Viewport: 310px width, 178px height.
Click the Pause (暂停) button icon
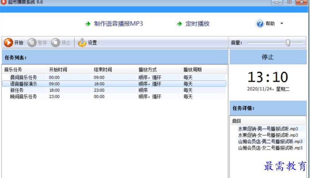(32, 43)
